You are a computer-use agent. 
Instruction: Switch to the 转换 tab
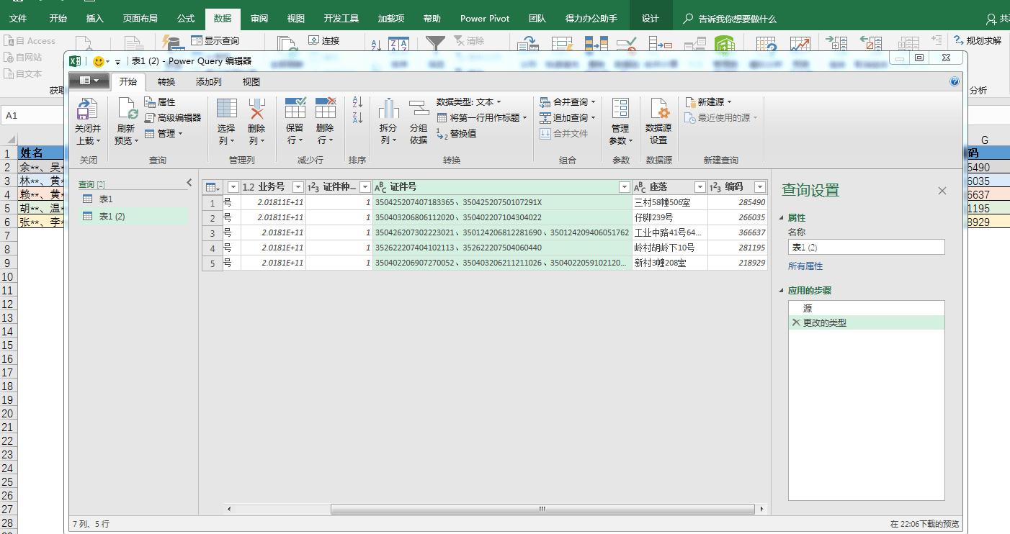tap(166, 82)
